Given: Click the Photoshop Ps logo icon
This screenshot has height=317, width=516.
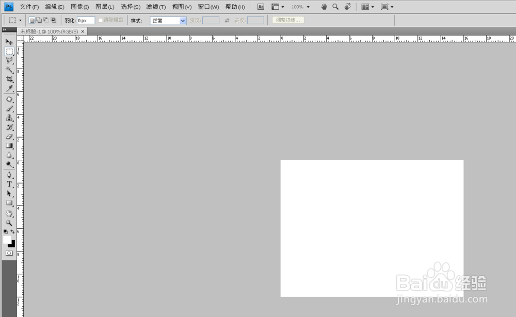Looking at the screenshot, I should pyautogui.click(x=9, y=7).
